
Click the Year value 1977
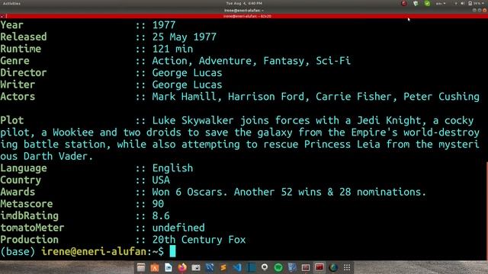click(164, 25)
